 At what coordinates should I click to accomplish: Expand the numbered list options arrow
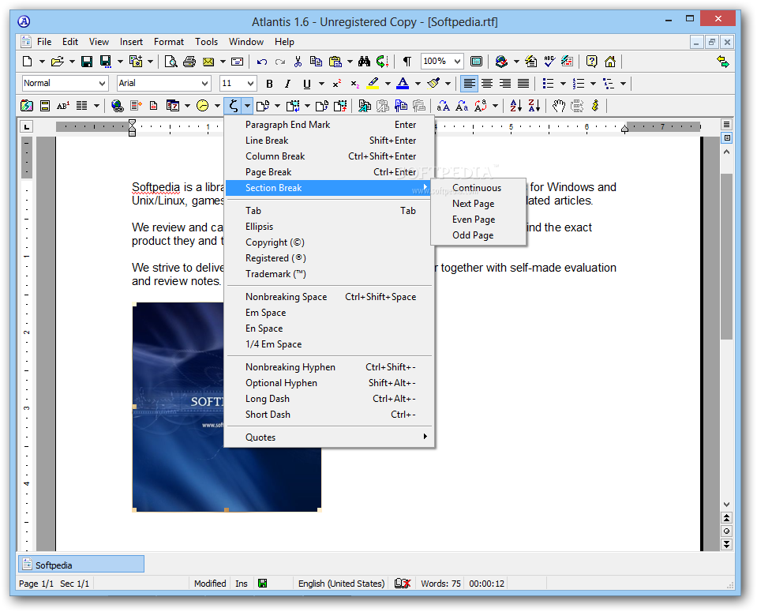click(593, 84)
